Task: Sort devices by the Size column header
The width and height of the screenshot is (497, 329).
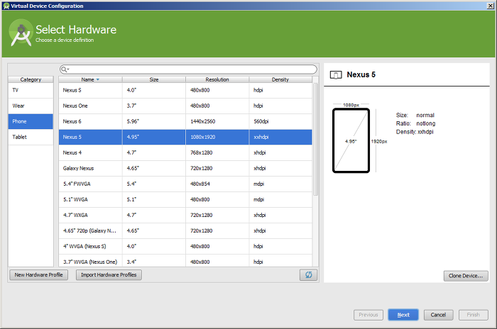Action: pos(154,79)
